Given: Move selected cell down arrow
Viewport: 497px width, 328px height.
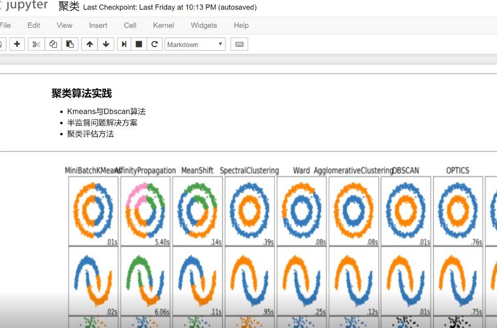Looking at the screenshot, I should [106, 44].
